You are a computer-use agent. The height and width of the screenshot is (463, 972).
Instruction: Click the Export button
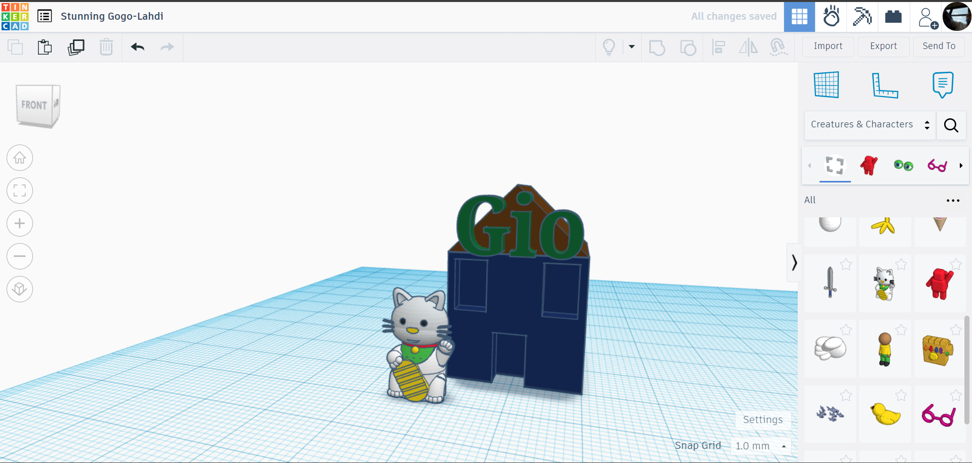tap(883, 47)
